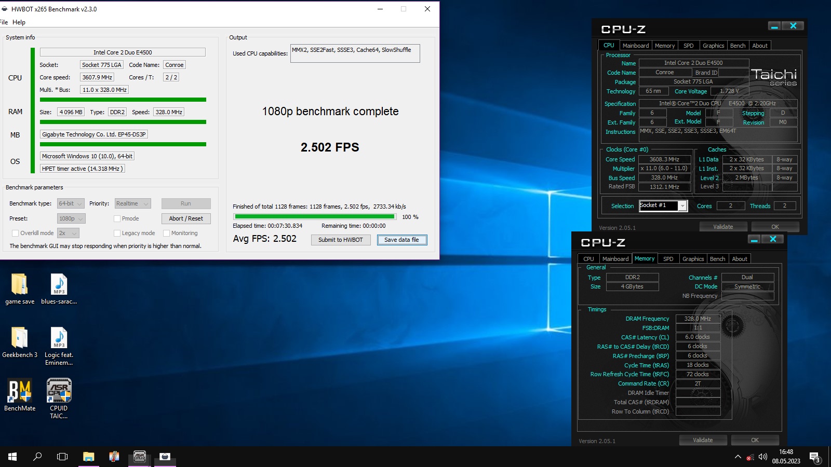Click Validate in upper CPU-Z window
831x467 pixels.
(x=723, y=227)
